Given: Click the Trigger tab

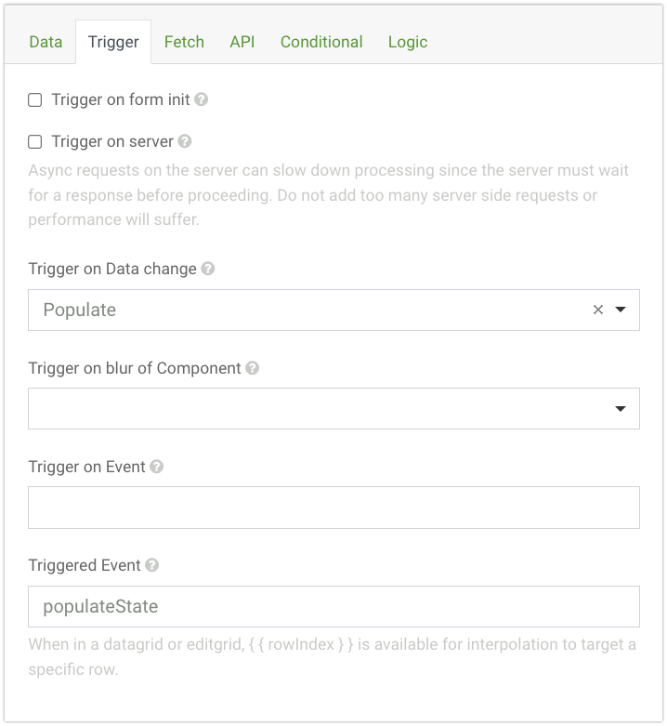Looking at the screenshot, I should pyautogui.click(x=113, y=42).
